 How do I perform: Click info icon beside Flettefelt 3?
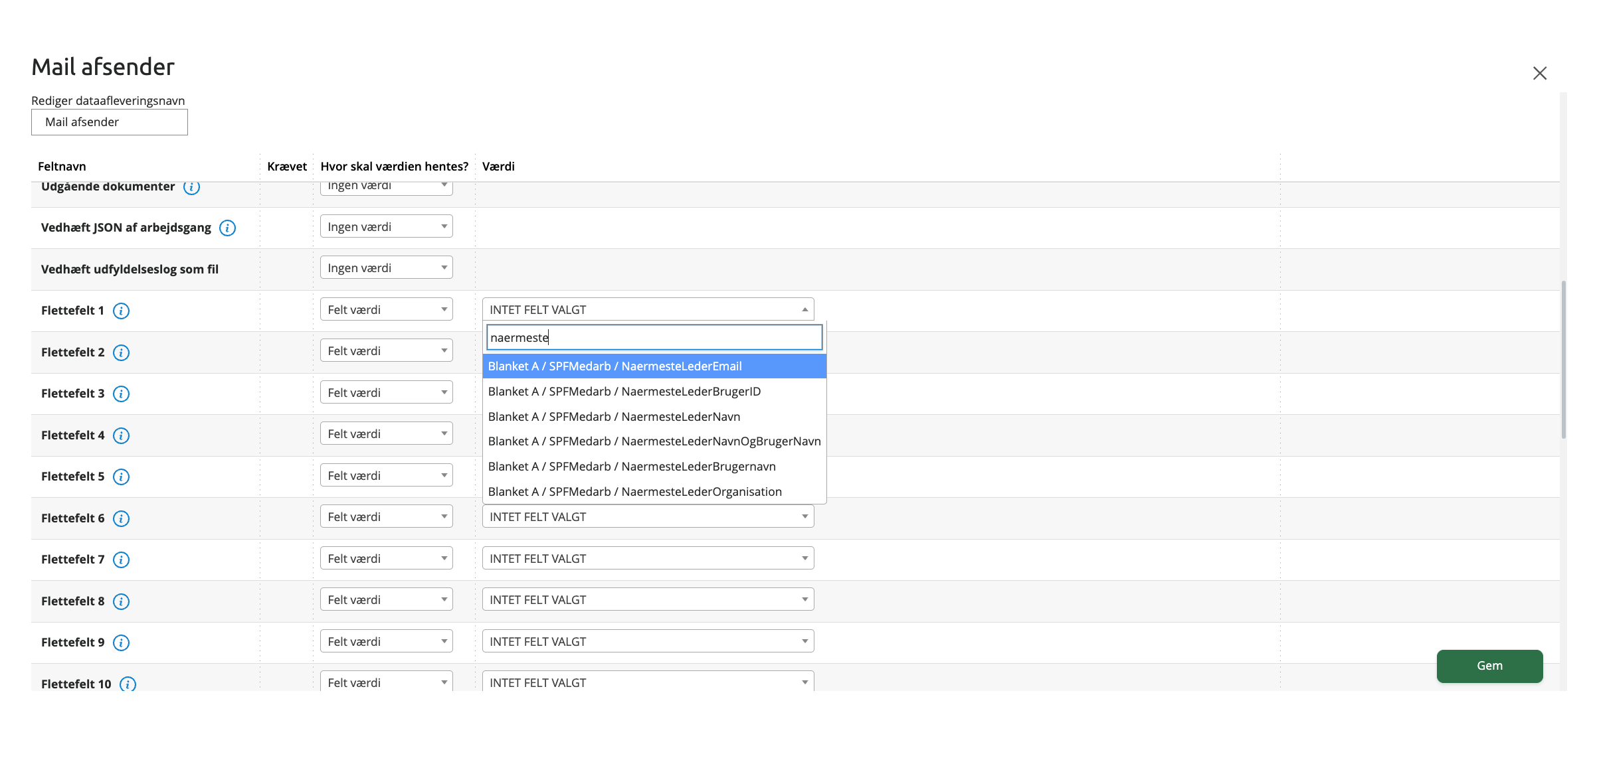click(x=121, y=394)
